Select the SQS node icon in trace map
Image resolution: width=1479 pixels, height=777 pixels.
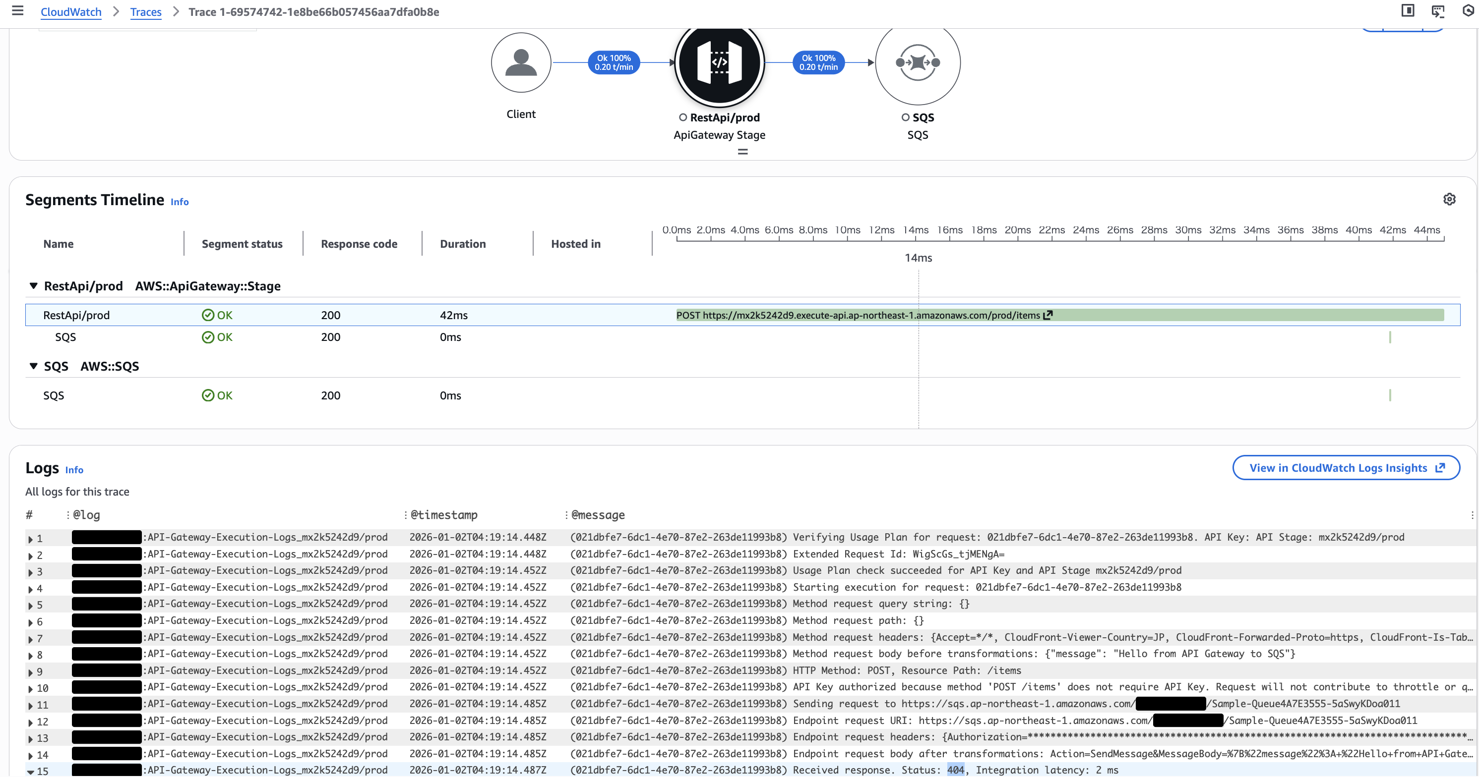(917, 62)
